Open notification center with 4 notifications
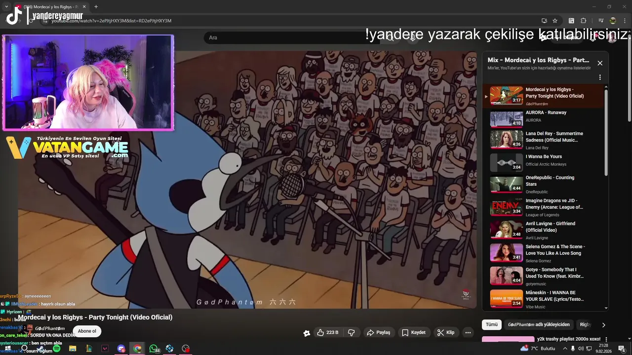This screenshot has height=355, width=632. (622, 349)
